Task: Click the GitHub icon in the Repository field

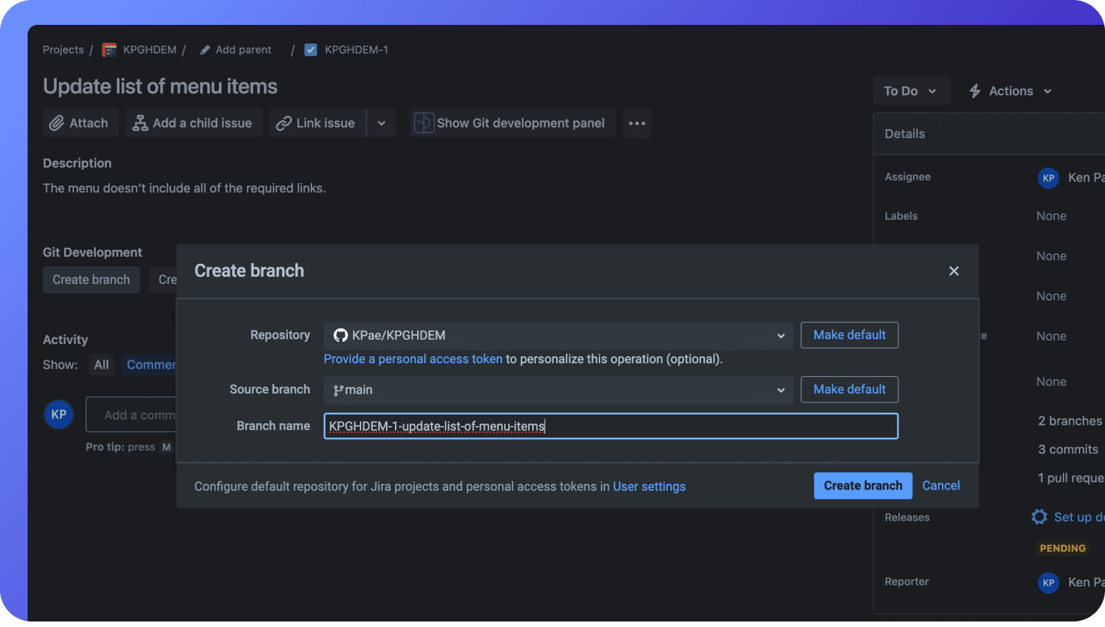Action: point(339,336)
